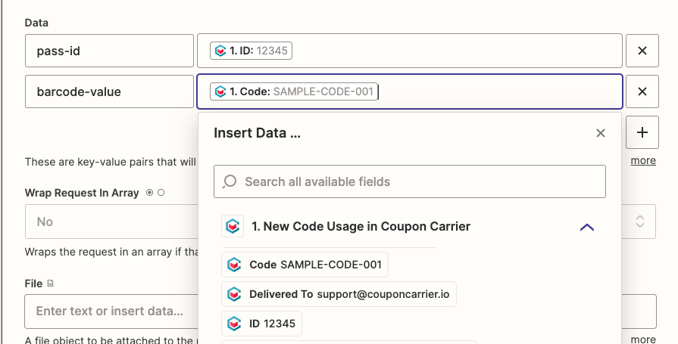
Task: Click dropdown arrows on Wrap Request field
Action: point(640,222)
